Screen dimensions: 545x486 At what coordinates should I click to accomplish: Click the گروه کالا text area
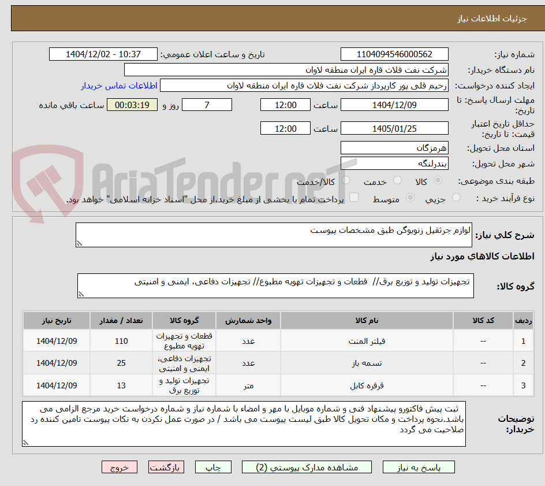coord(275,285)
